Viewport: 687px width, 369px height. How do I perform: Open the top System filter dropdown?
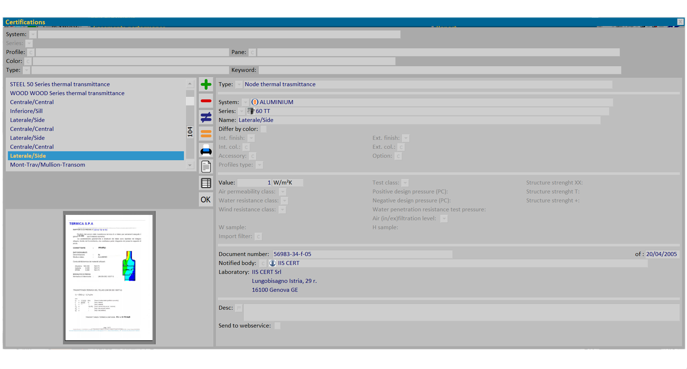(33, 35)
